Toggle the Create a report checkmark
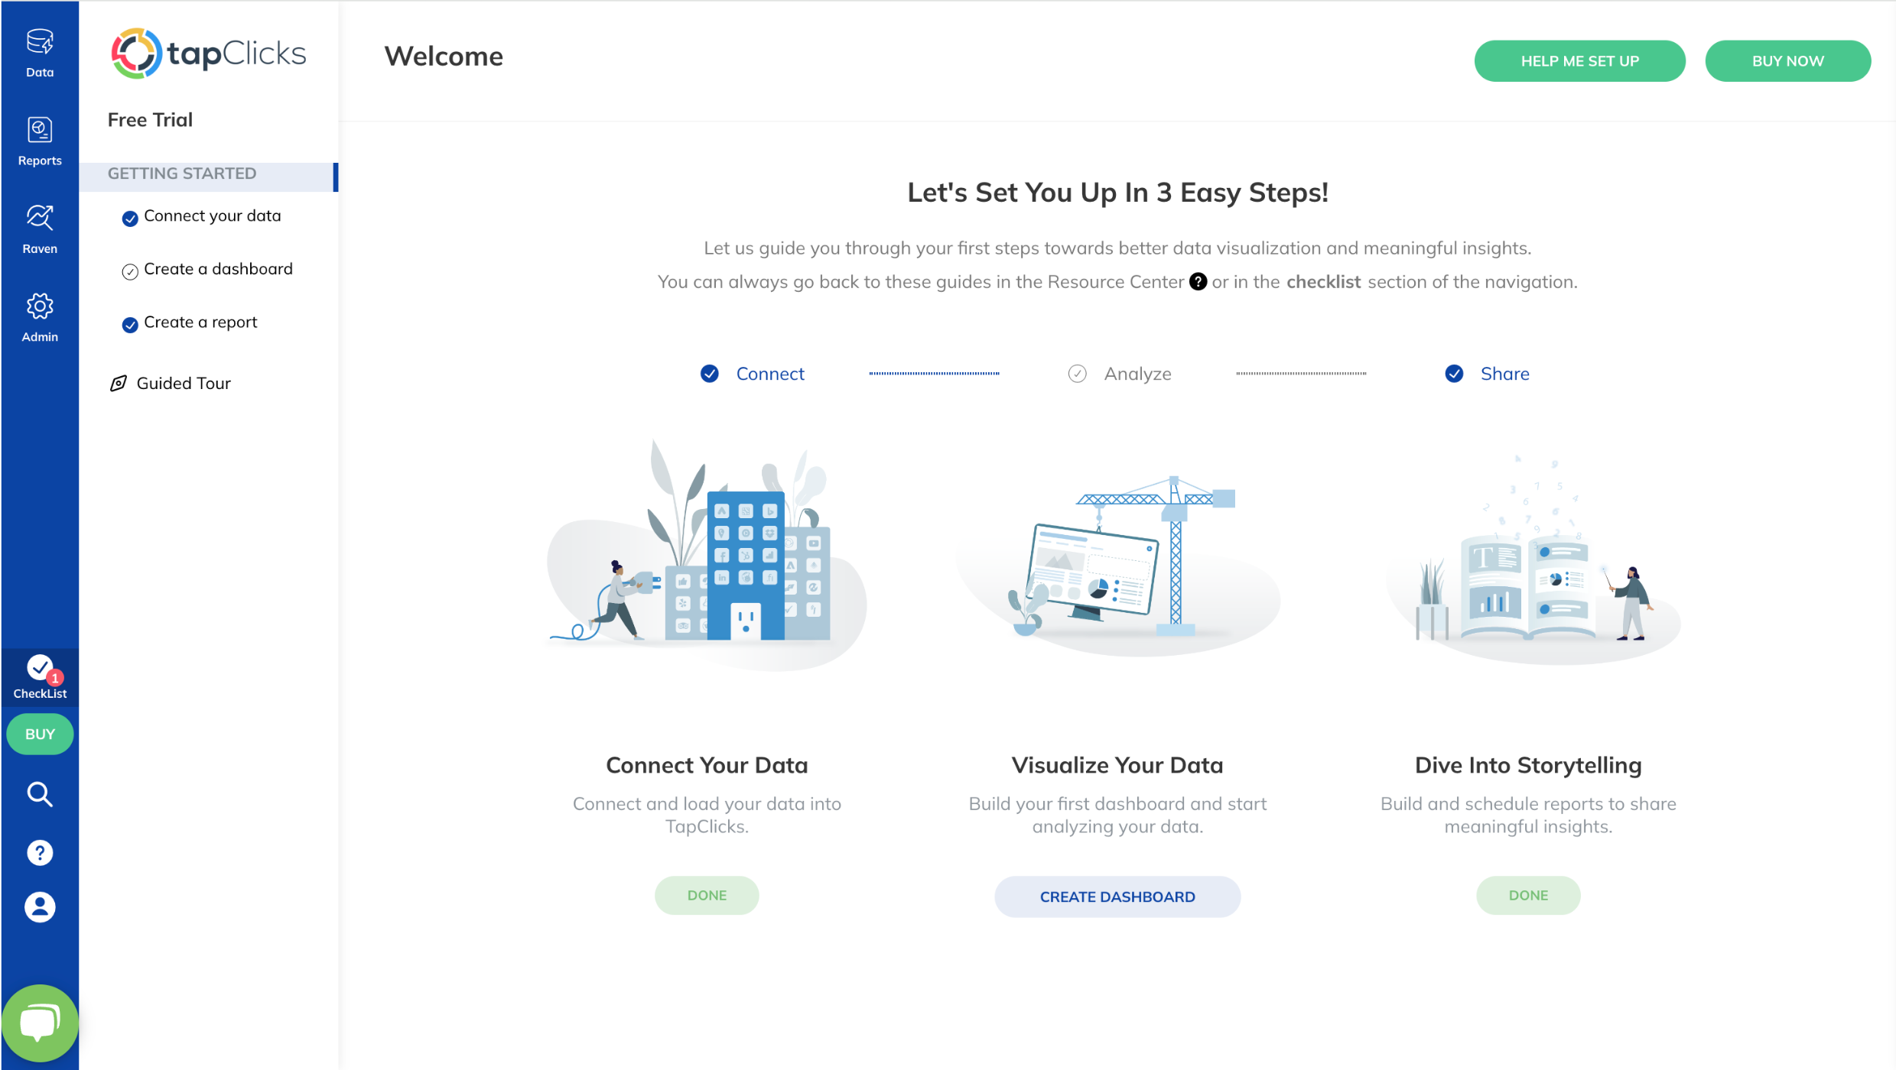The width and height of the screenshot is (1896, 1070). tap(128, 324)
